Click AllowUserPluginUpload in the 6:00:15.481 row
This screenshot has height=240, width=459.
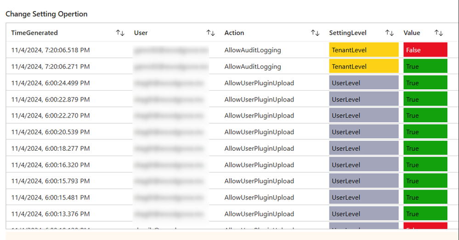[x=259, y=198]
